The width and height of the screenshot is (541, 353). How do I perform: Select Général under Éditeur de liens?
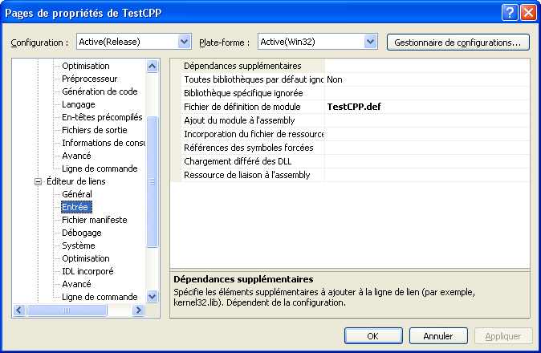77,194
